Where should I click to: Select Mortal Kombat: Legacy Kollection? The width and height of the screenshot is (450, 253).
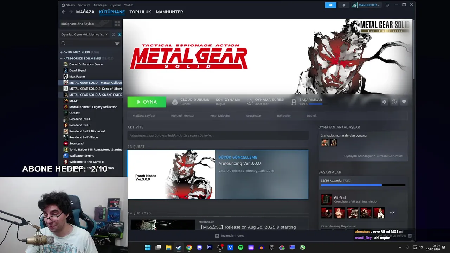click(x=93, y=107)
